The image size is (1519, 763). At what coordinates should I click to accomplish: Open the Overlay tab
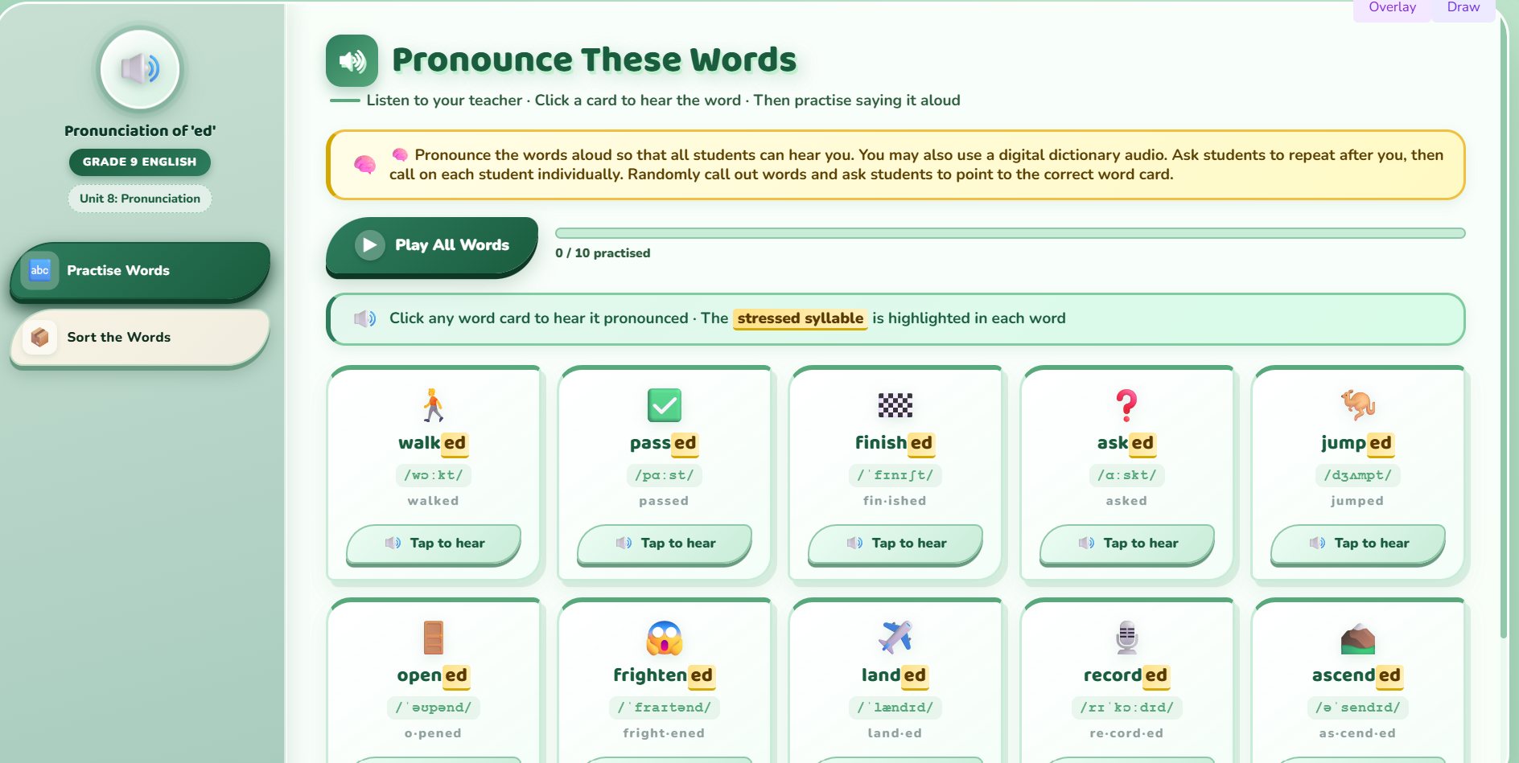coord(1392,8)
